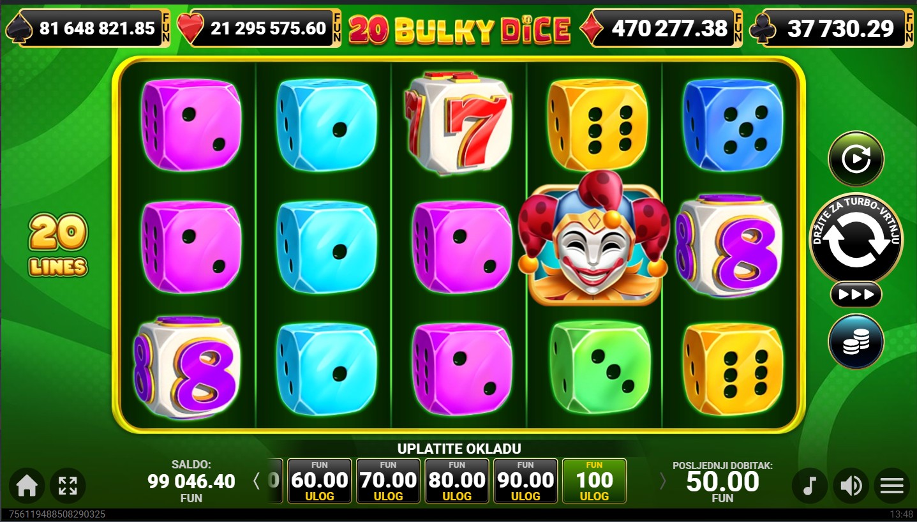Open the coin stack bet settings icon
917x522 pixels.
[856, 342]
